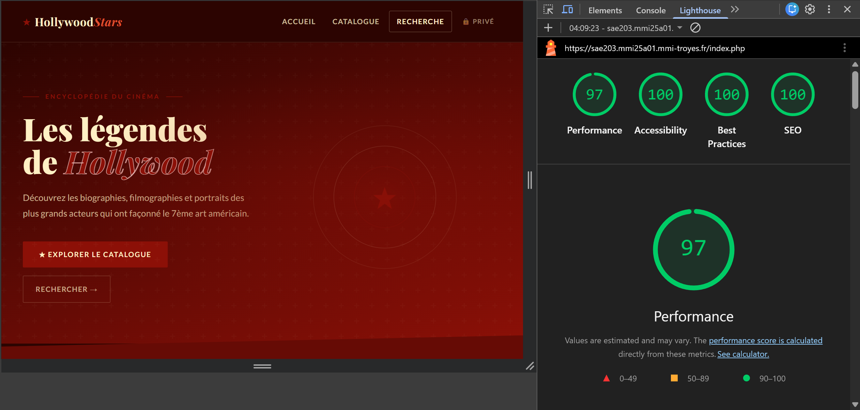The image size is (860, 410).
Task: Go to ACCUEIL nav item
Action: 299,21
